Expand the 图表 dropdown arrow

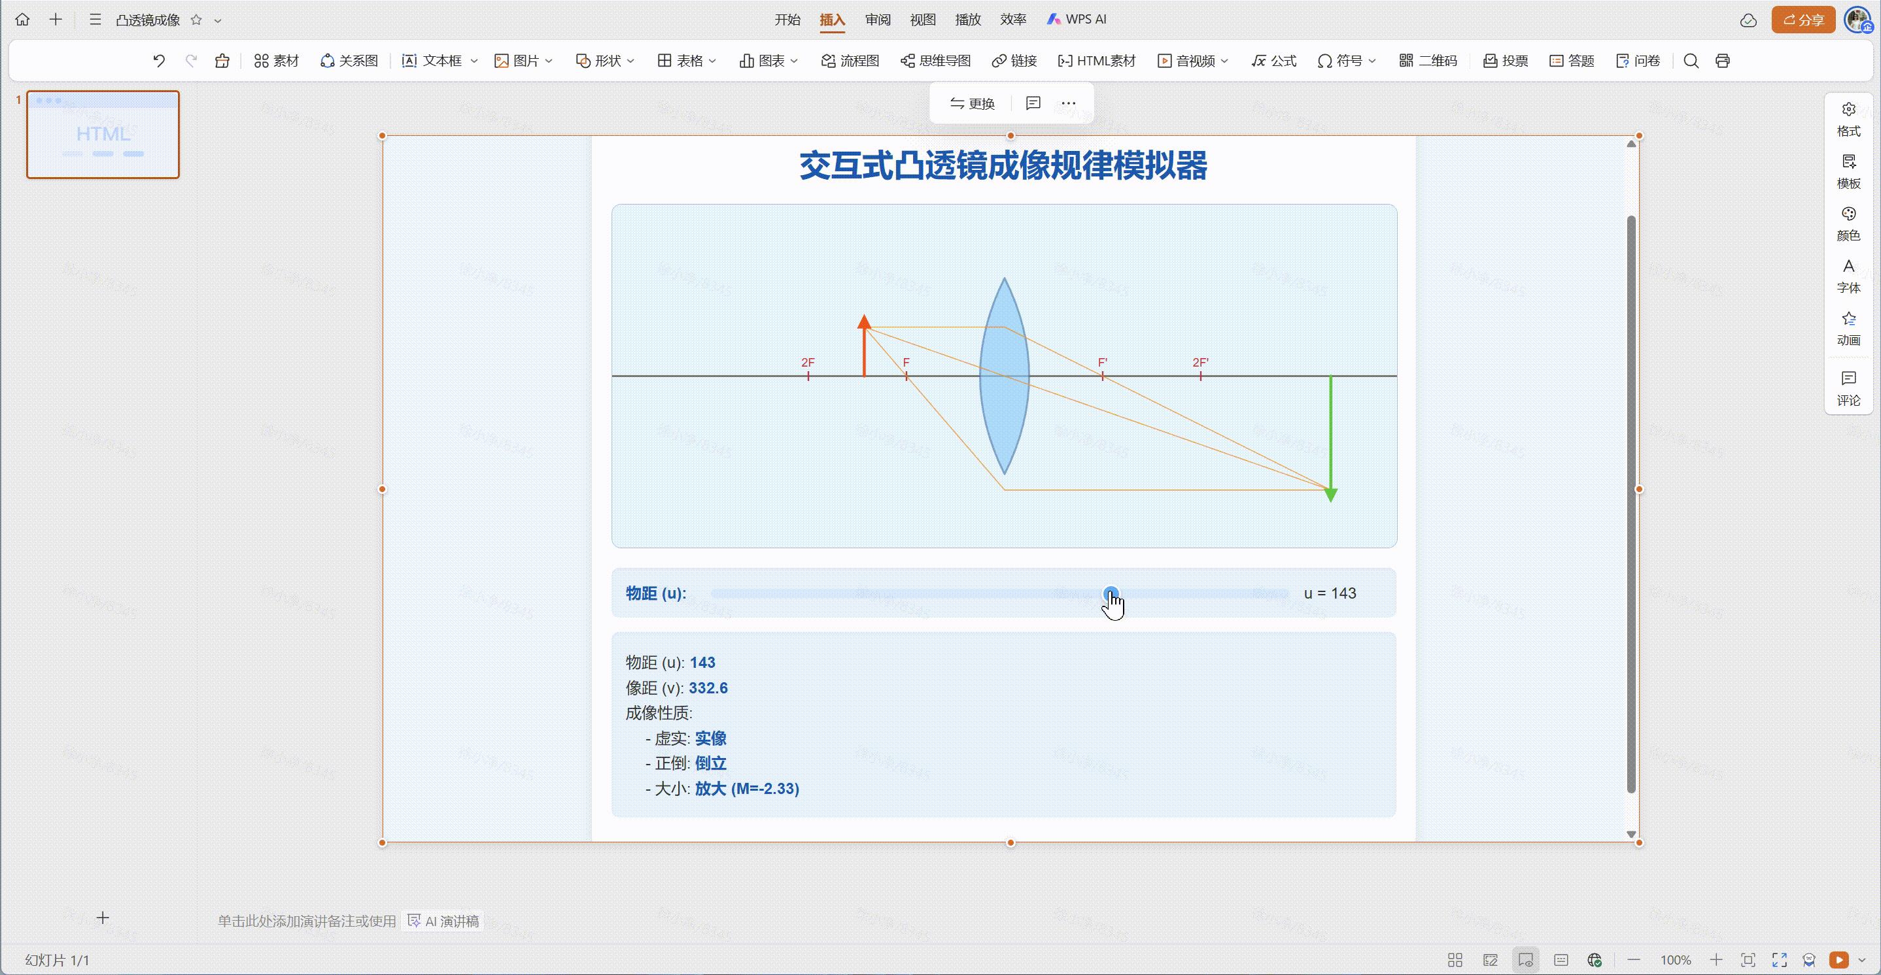794,61
